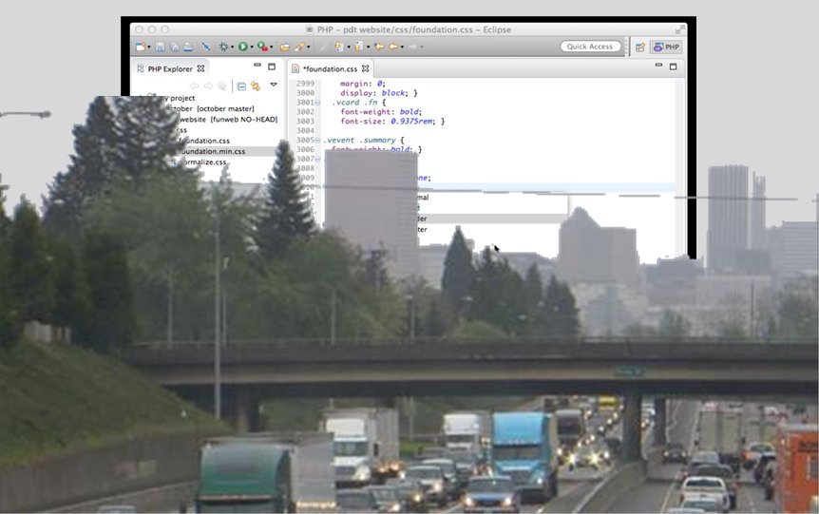Maximize the editor area
The height and width of the screenshot is (514, 819).
click(674, 67)
